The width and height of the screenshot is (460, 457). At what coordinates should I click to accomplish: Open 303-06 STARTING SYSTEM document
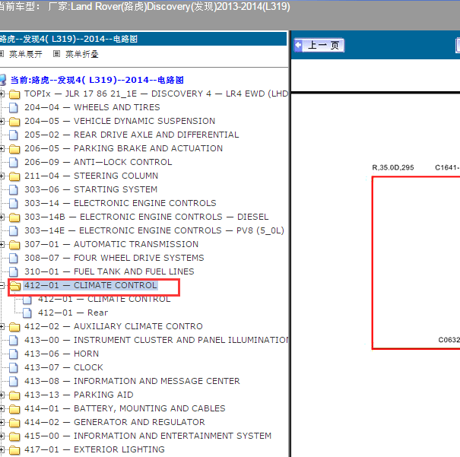click(x=91, y=189)
